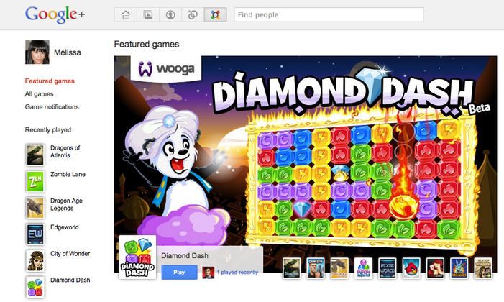Image resolution: width=504 pixels, height=302 pixels.
Task: Open the All games menu item
Action: click(x=40, y=94)
